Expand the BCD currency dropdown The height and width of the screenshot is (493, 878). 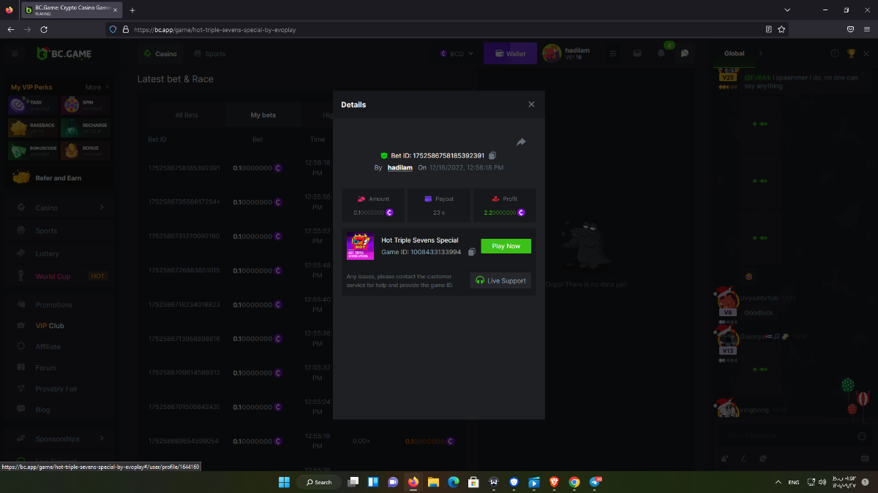click(x=457, y=53)
